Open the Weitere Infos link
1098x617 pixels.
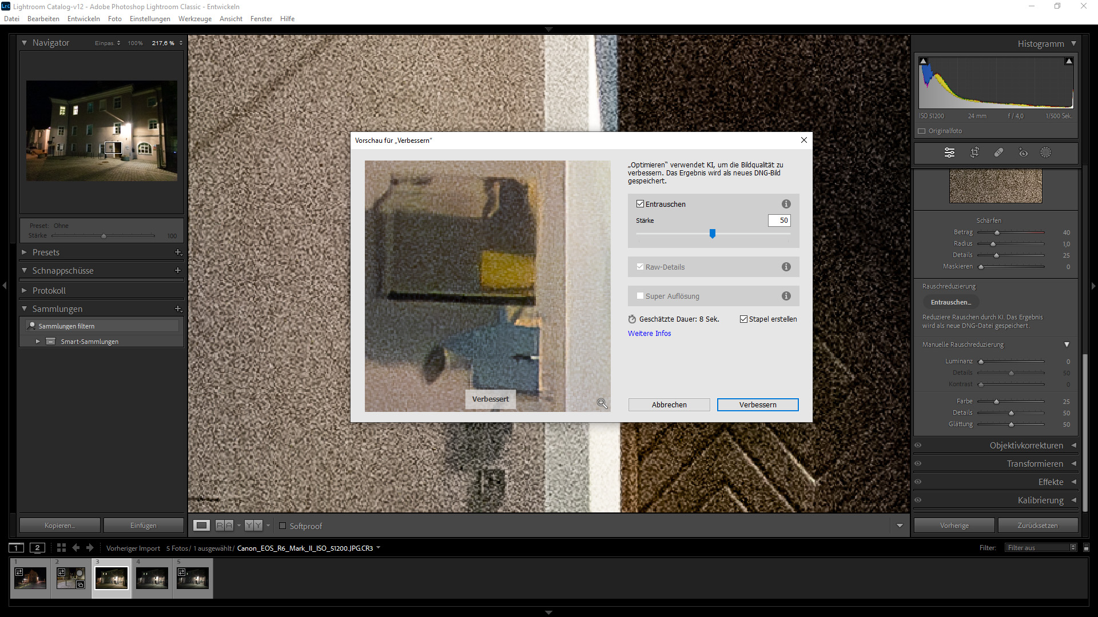tap(649, 334)
